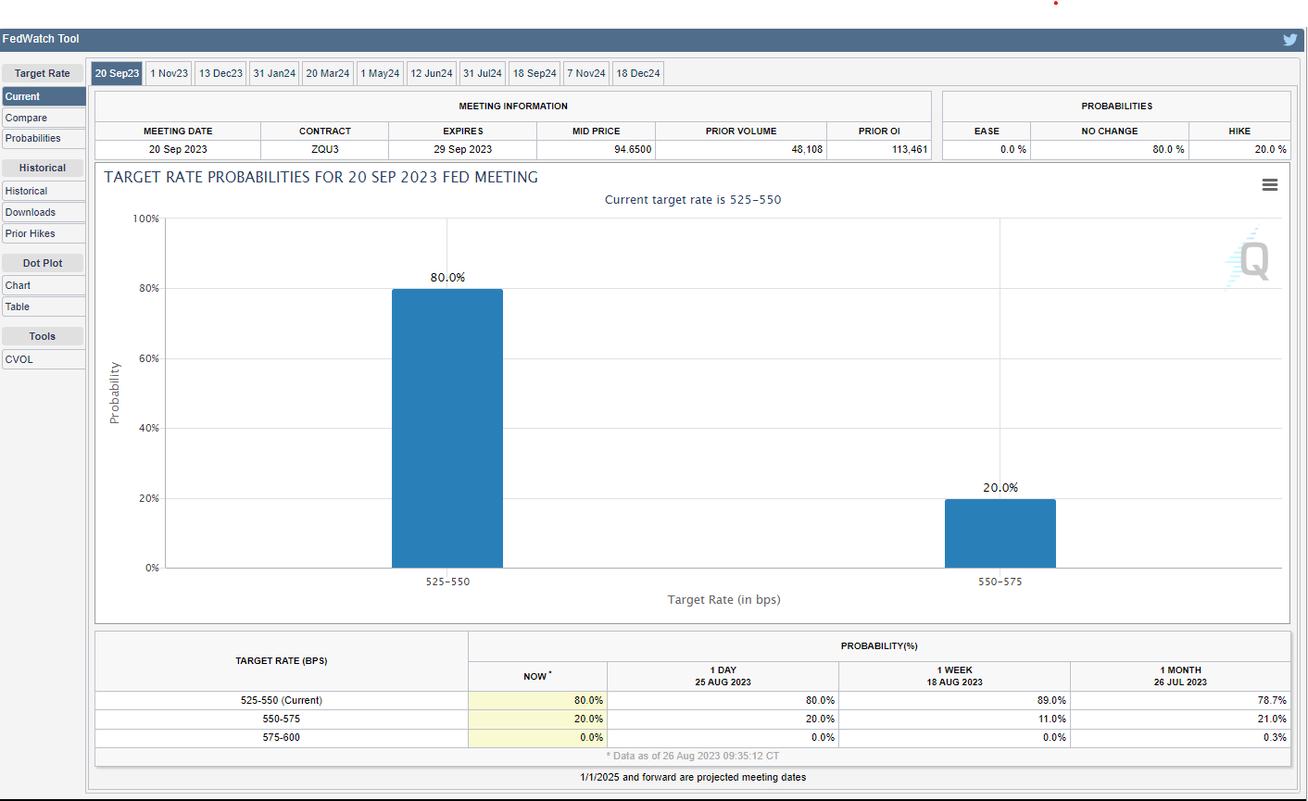The width and height of the screenshot is (1308, 801).
Task: Select the 18 Dec24 meeting tab
Action: [x=638, y=73]
